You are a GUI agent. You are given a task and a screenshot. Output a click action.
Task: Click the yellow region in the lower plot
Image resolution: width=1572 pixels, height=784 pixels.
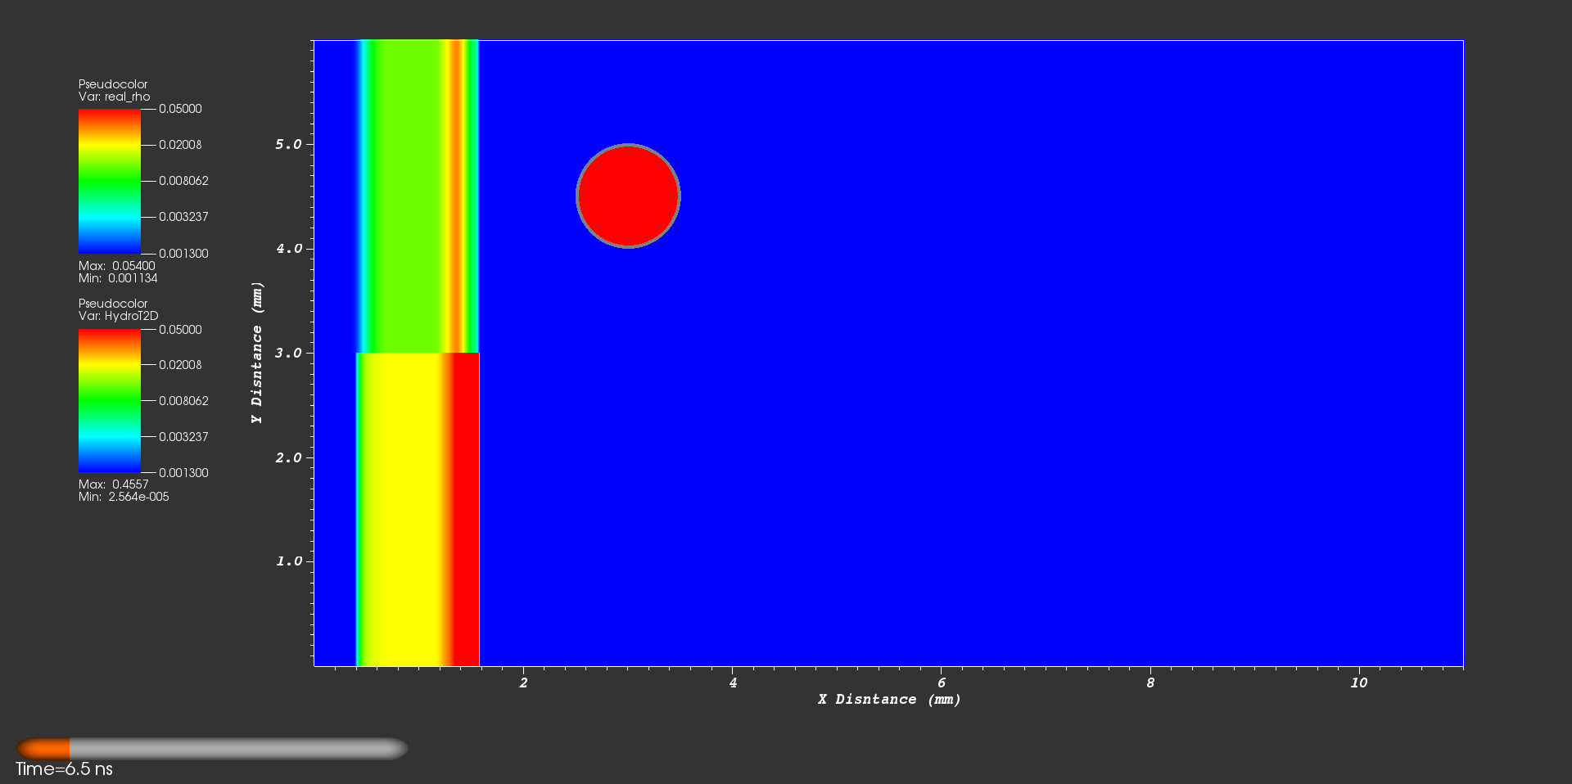click(401, 507)
